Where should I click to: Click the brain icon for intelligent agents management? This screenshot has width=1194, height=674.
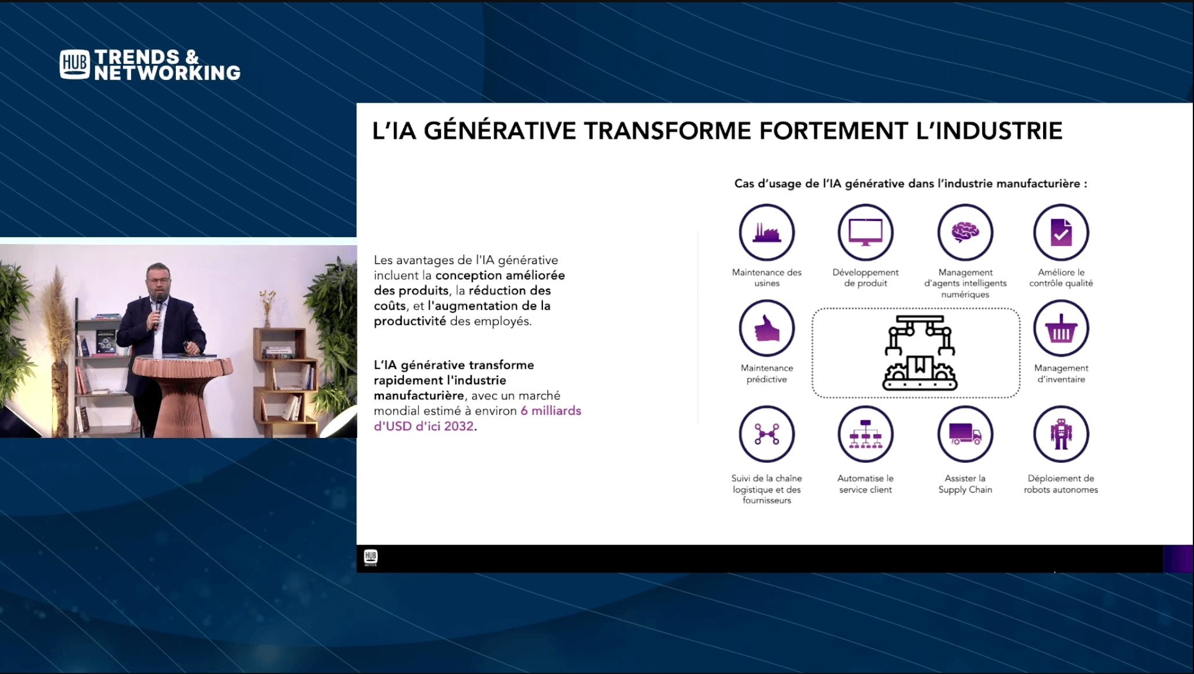click(x=965, y=232)
